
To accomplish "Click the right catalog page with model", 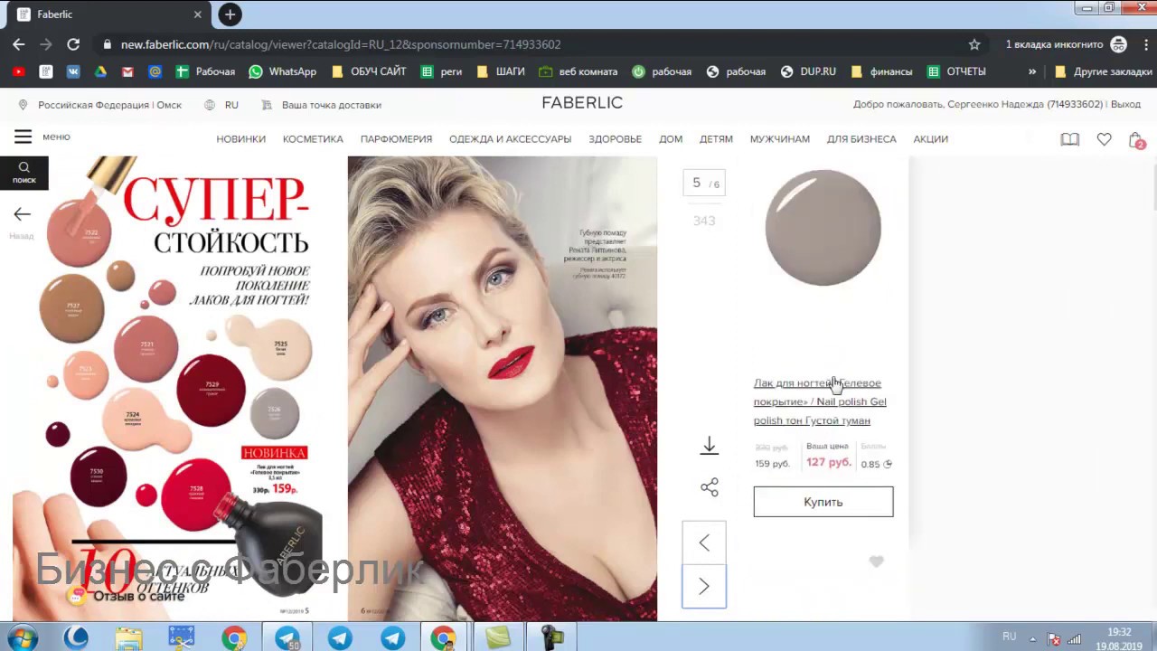I will coord(503,388).
